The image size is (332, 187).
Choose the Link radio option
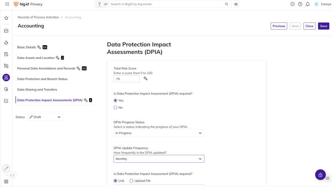tap(115, 181)
